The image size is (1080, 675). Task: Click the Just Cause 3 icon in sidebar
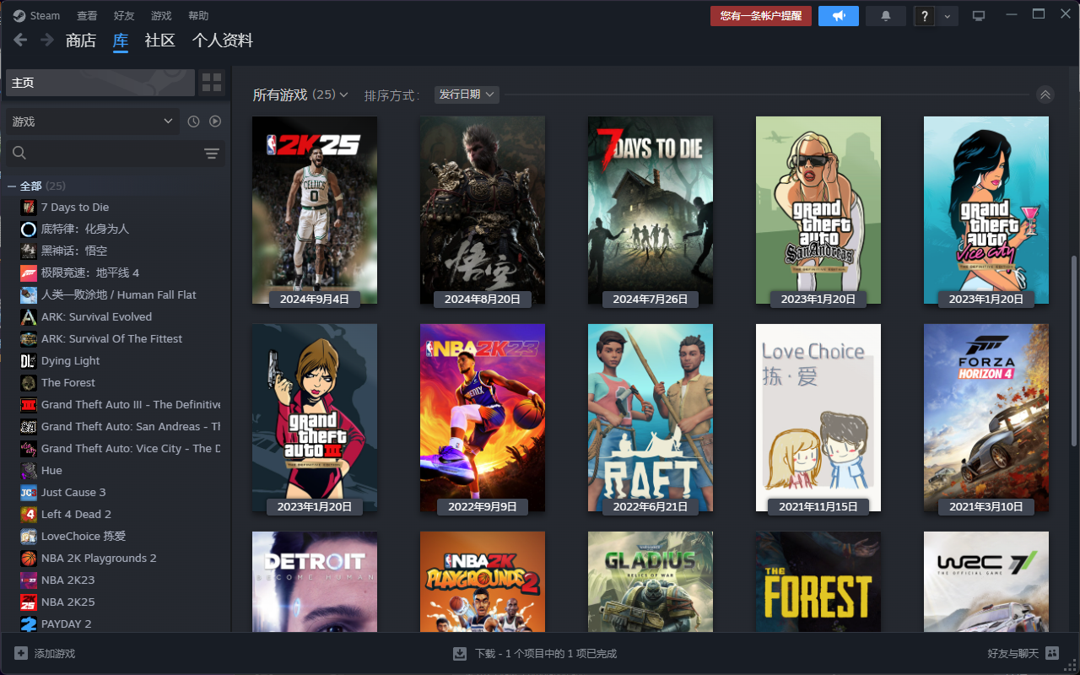(29, 492)
